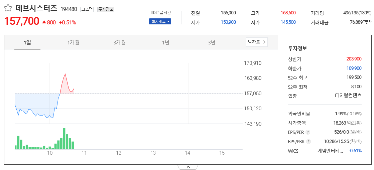Viewport: 374px width, 170px height.
Task: Click stock code 194480
Action: pyautogui.click(x=69, y=9)
